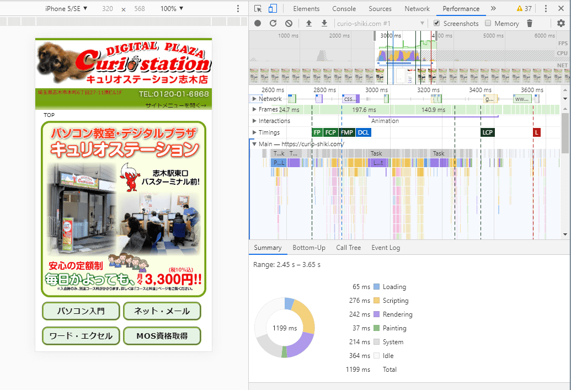Click the Scripting yellow color swatch
Viewport: 571px width, 390px height.
point(377,301)
